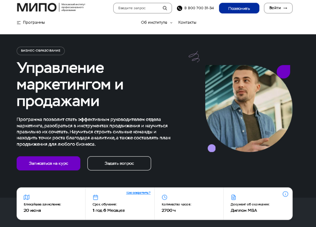This screenshot has width=316, height=227.
Task: Click the magnifier search icon
Action: [x=165, y=8]
